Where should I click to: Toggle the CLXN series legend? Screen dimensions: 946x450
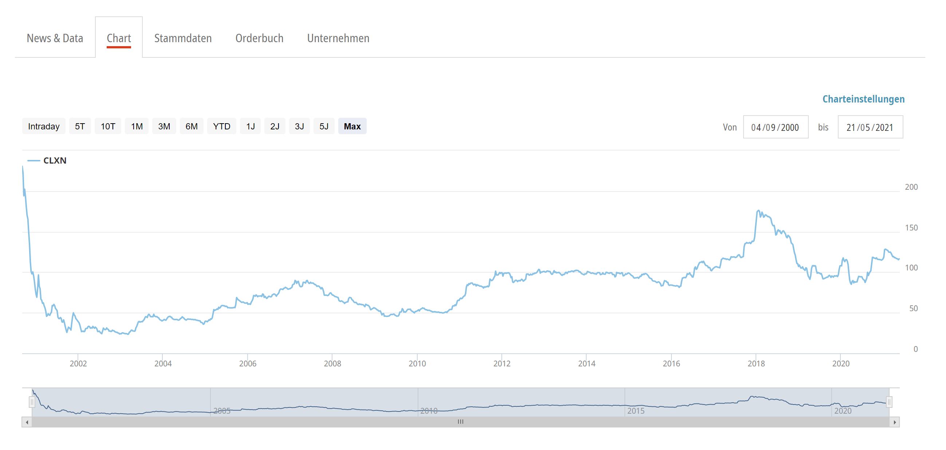[54, 161]
